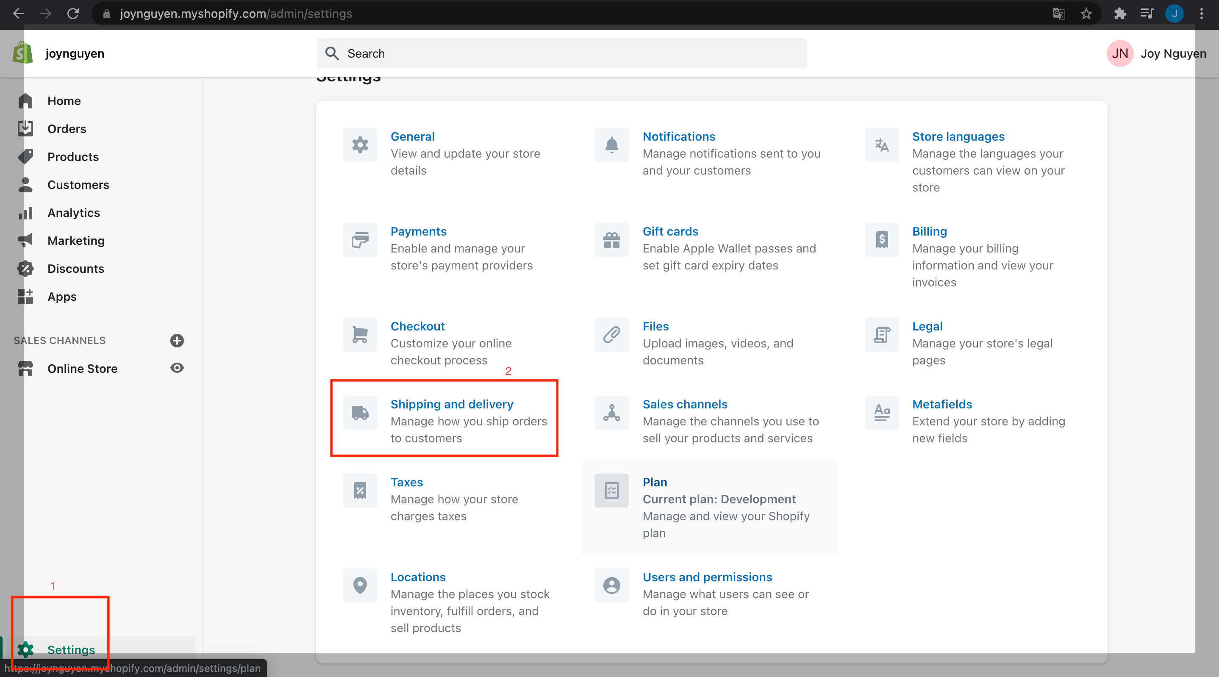
Task: Click the Search input field
Action: 561,53
